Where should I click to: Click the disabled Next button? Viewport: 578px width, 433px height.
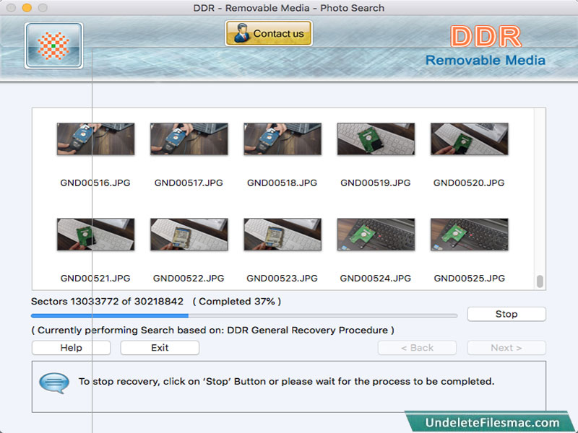[506, 347]
